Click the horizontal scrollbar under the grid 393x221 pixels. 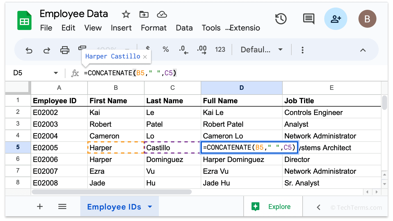112,192
